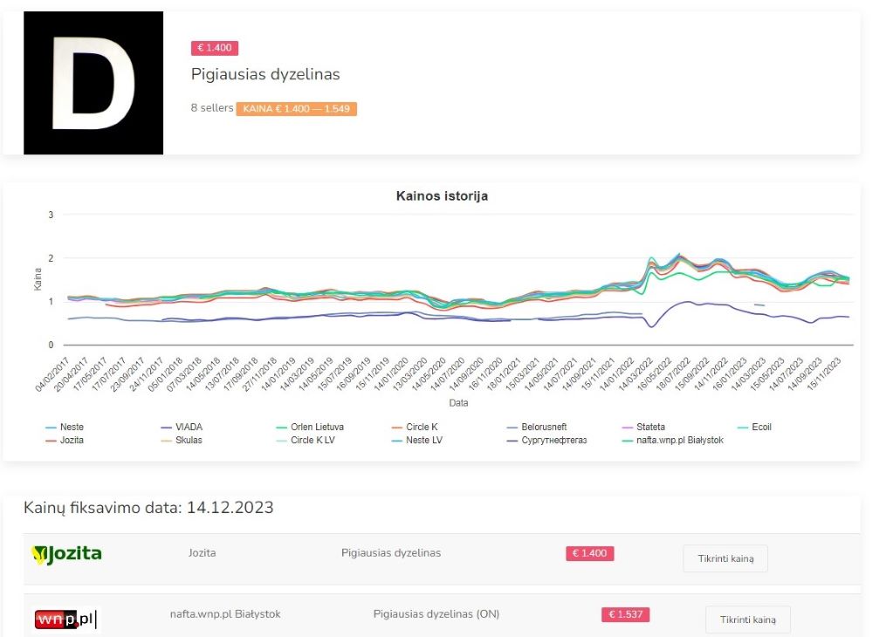Click the Kainų fiksavimo data: 14.12.2023 heading
Image resolution: width=873 pixels, height=637 pixels.
148,507
